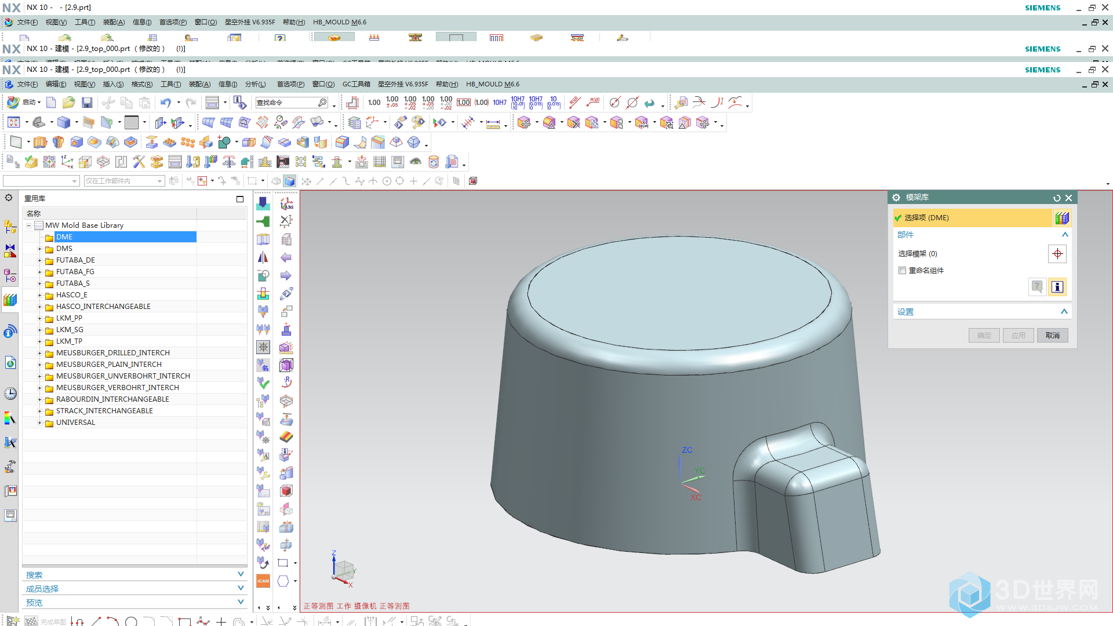Open the 编辑(E) menu
Screen dimensions: 1113x626
(x=56, y=85)
